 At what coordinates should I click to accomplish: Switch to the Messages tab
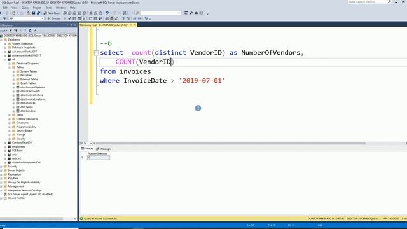tap(104, 149)
